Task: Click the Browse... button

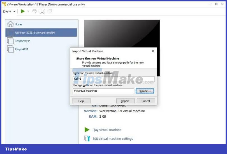Action: click(x=145, y=91)
